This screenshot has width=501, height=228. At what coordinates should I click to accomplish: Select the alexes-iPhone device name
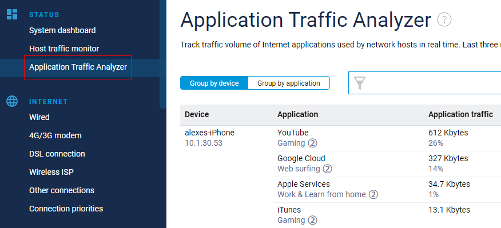209,133
